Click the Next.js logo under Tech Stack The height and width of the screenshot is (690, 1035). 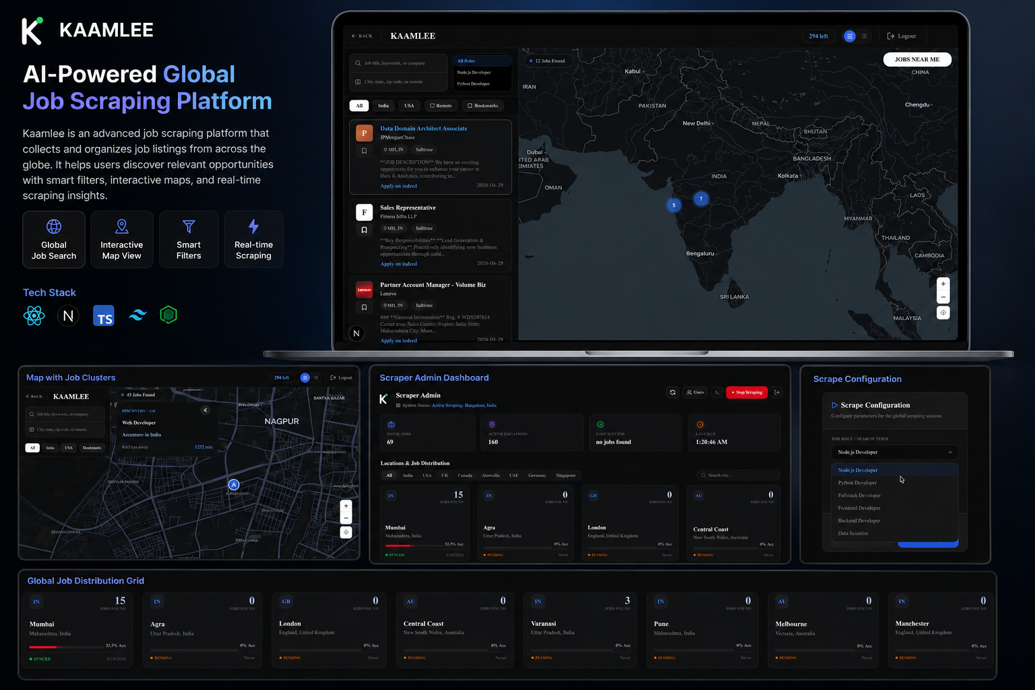coord(68,315)
